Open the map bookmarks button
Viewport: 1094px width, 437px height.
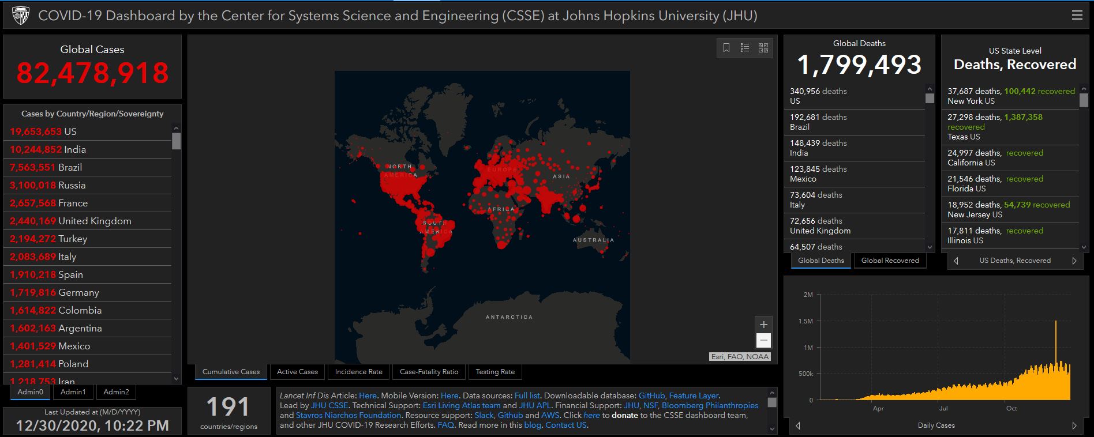pos(726,48)
